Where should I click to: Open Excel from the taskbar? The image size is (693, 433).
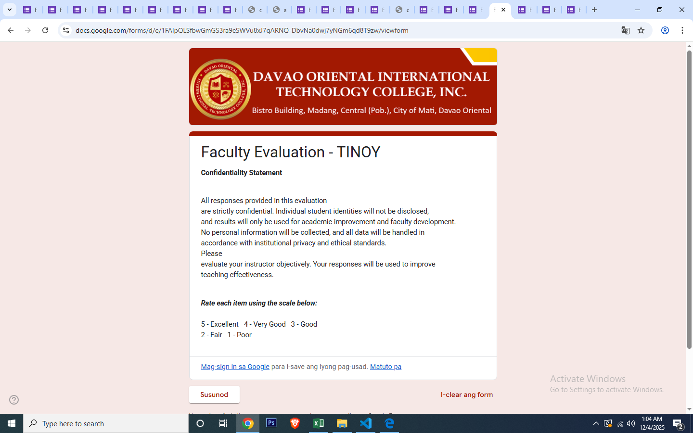tap(319, 423)
